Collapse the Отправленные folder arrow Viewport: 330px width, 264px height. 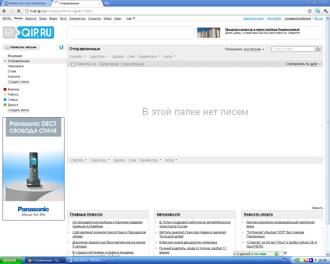pyautogui.click(x=5, y=61)
